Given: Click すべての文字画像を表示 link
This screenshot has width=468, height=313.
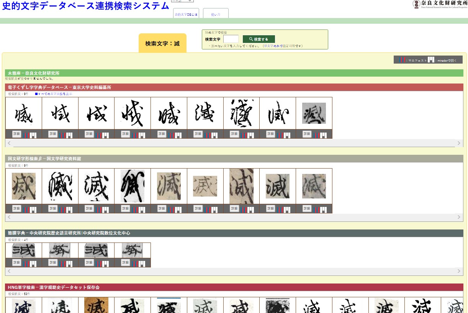Looking at the screenshot, I should (x=54, y=94).
